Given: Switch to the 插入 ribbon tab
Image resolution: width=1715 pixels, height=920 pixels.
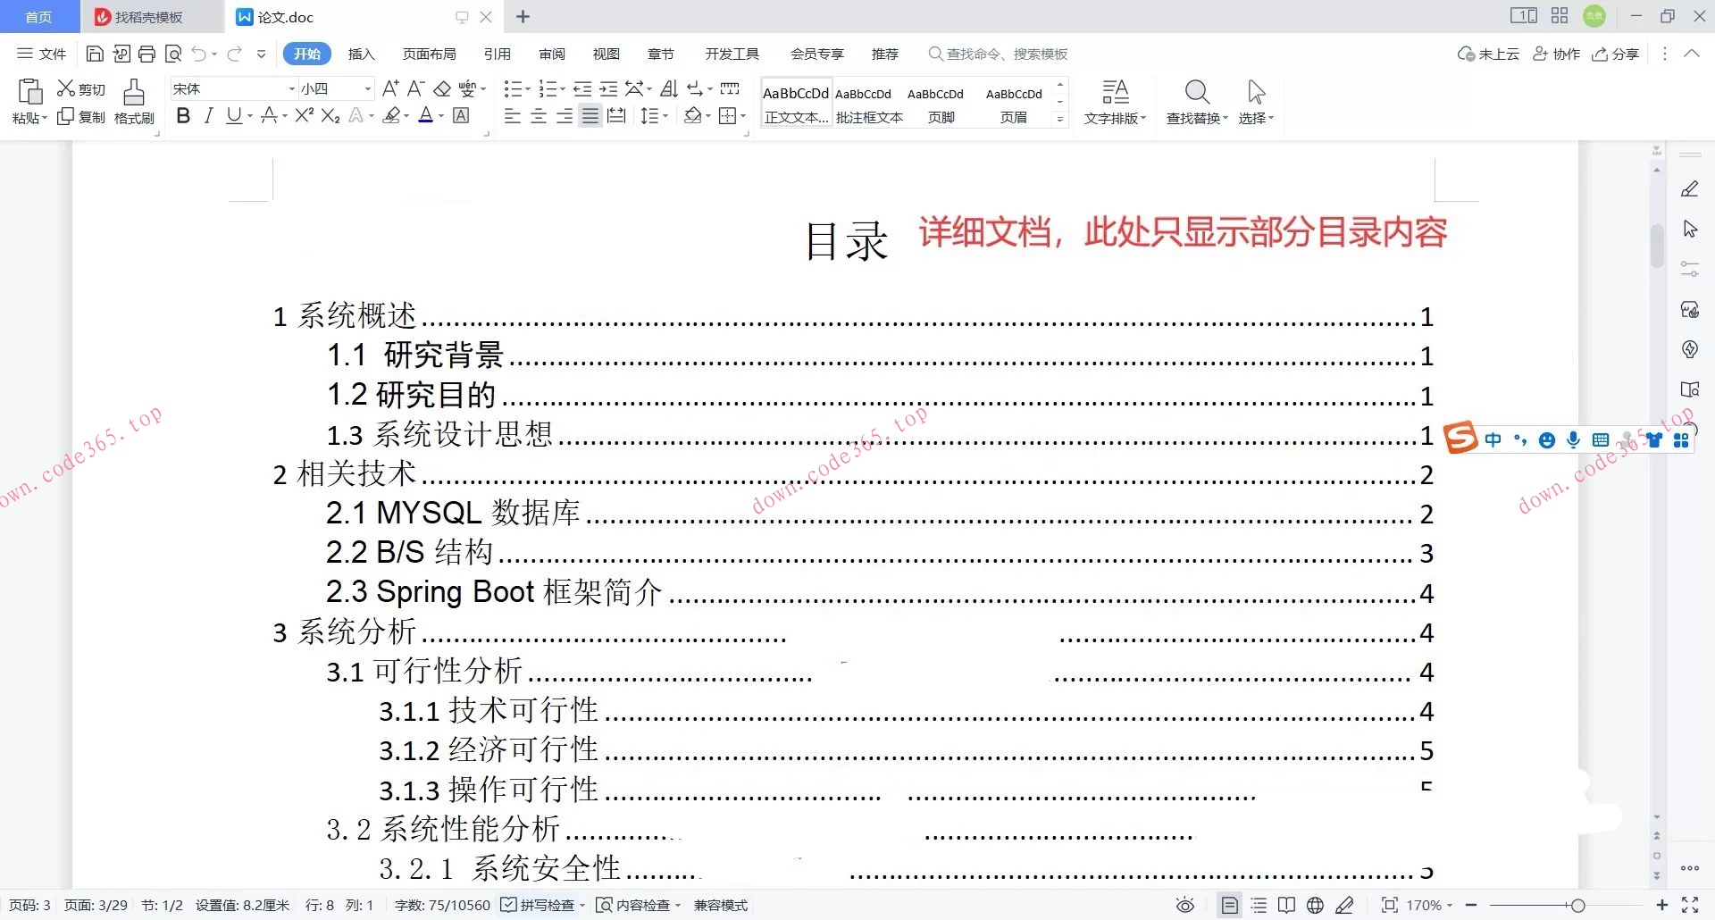Looking at the screenshot, I should click(x=361, y=54).
